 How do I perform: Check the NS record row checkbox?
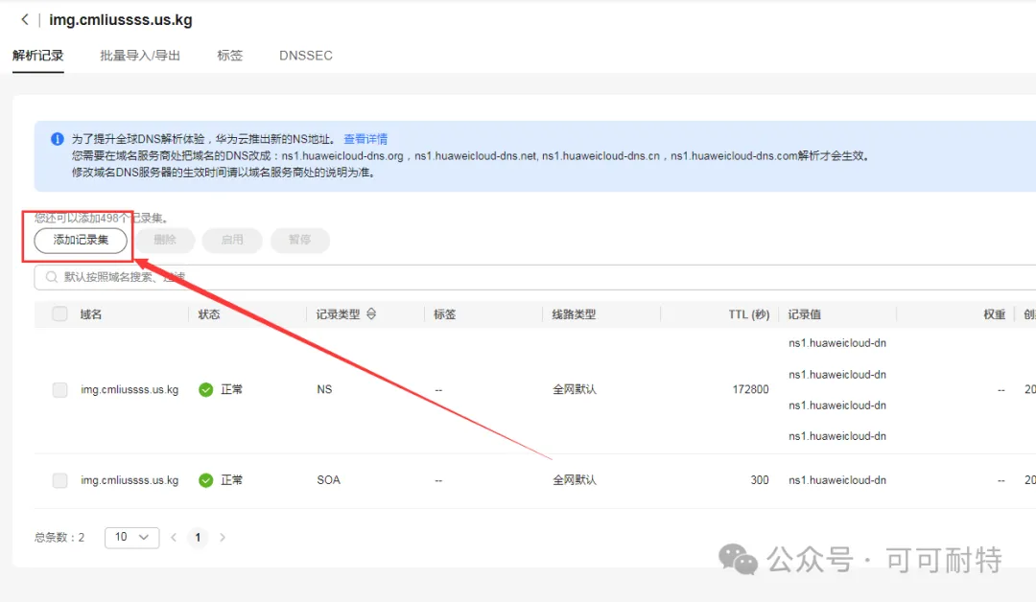(60, 390)
